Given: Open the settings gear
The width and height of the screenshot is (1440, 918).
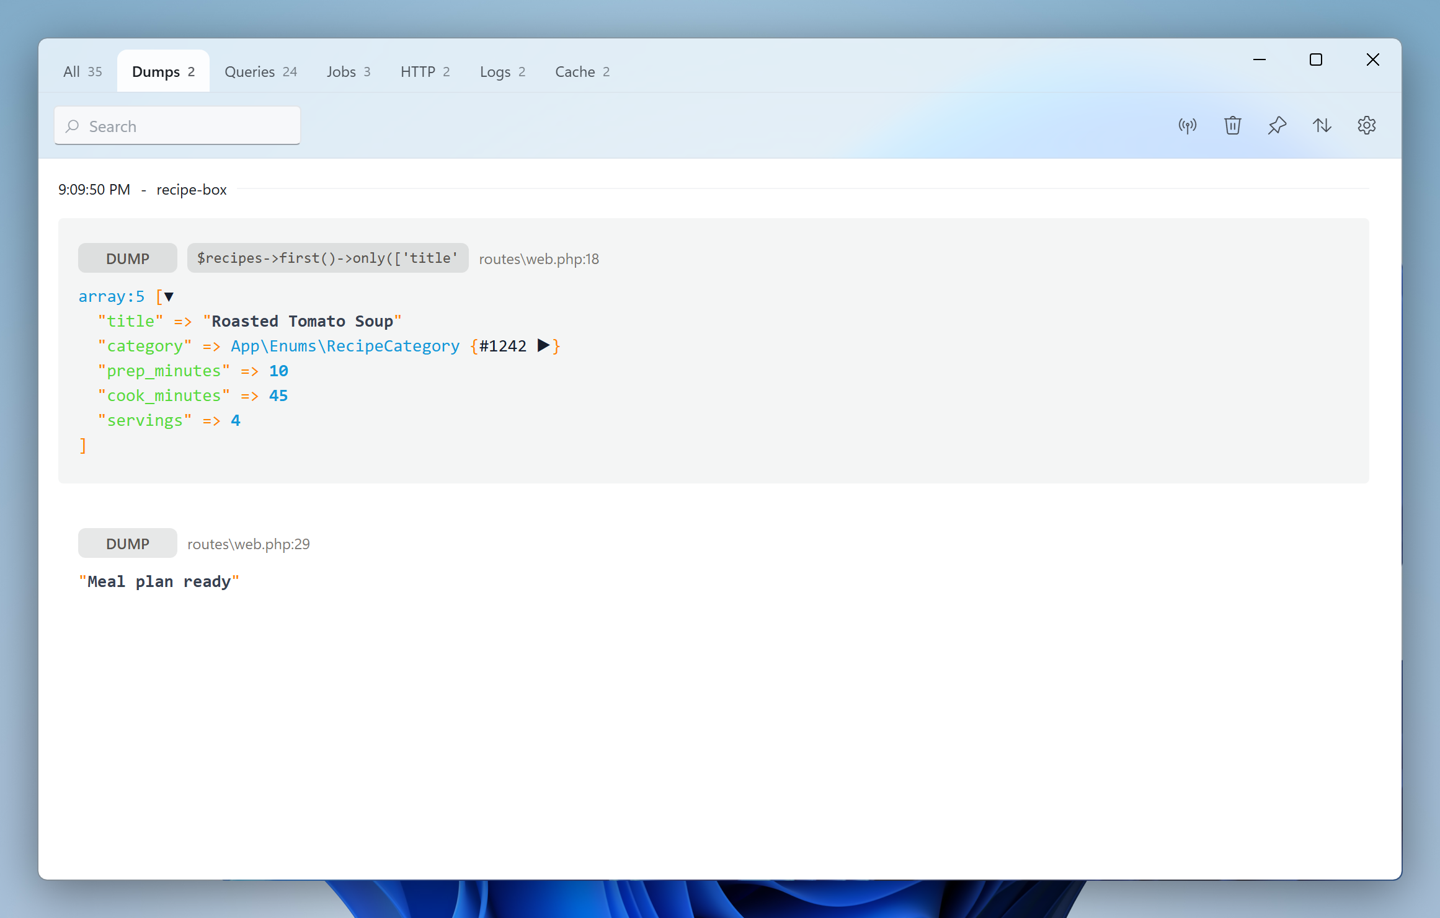Looking at the screenshot, I should [1366, 126].
